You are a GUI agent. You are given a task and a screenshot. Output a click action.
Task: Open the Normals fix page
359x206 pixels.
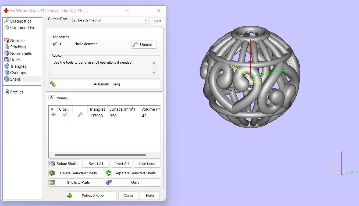tap(18, 40)
